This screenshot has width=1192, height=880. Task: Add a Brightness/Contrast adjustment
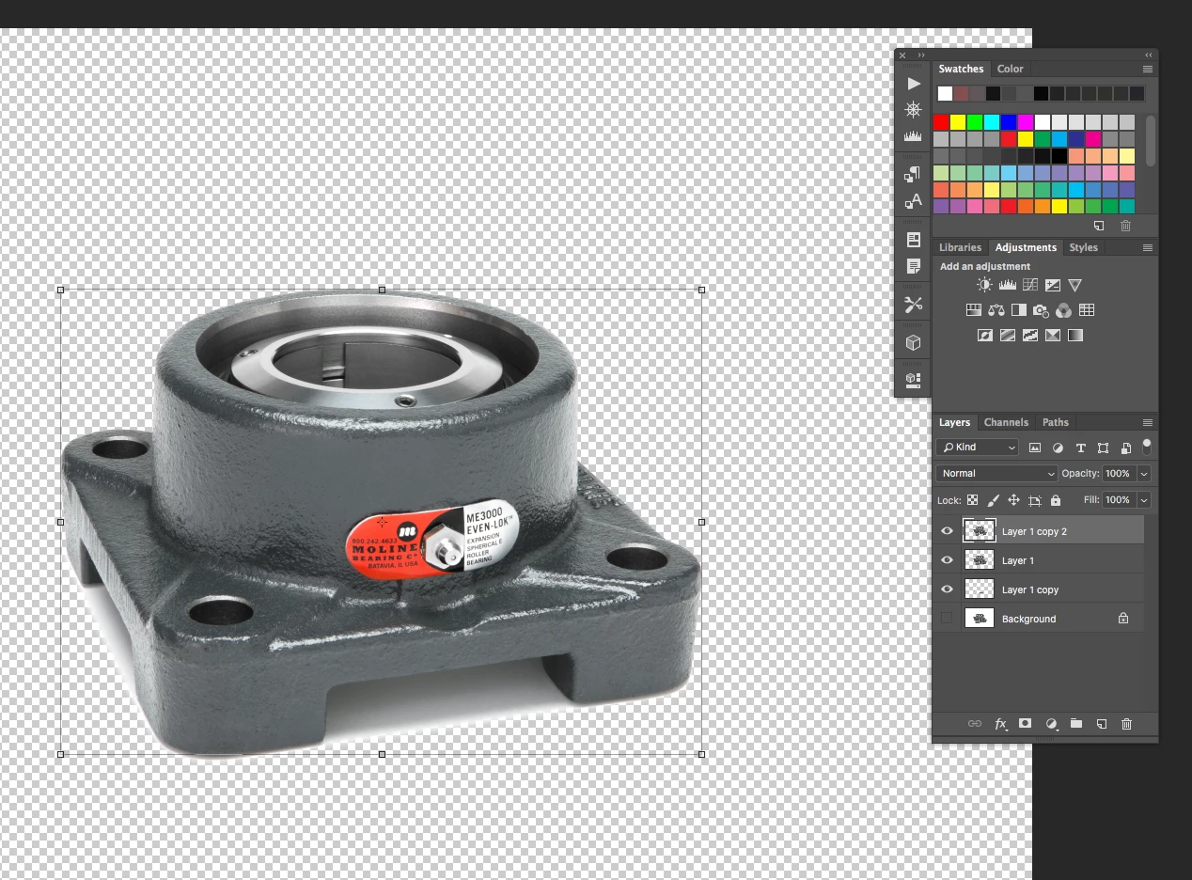pos(984,285)
